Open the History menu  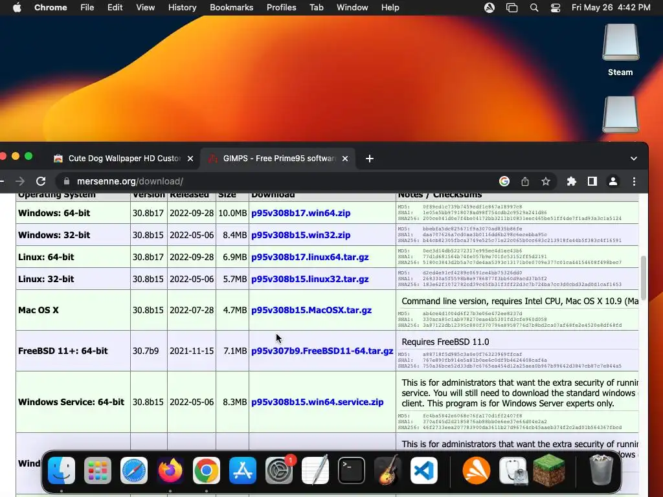pos(182,8)
